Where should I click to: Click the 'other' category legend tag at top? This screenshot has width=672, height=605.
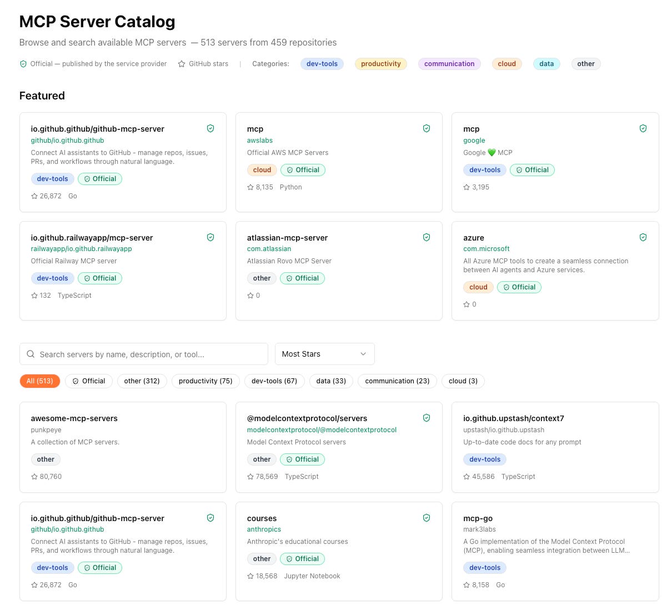pos(586,64)
